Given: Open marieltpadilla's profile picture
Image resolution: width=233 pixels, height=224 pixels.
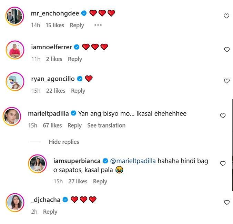Looking at the screenshot, I should pos(12,116).
